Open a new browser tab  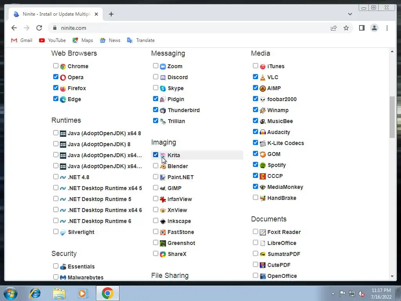[111, 14]
